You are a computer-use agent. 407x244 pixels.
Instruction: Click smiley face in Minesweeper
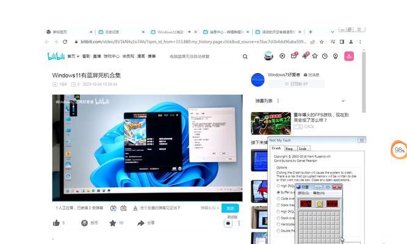point(319,204)
